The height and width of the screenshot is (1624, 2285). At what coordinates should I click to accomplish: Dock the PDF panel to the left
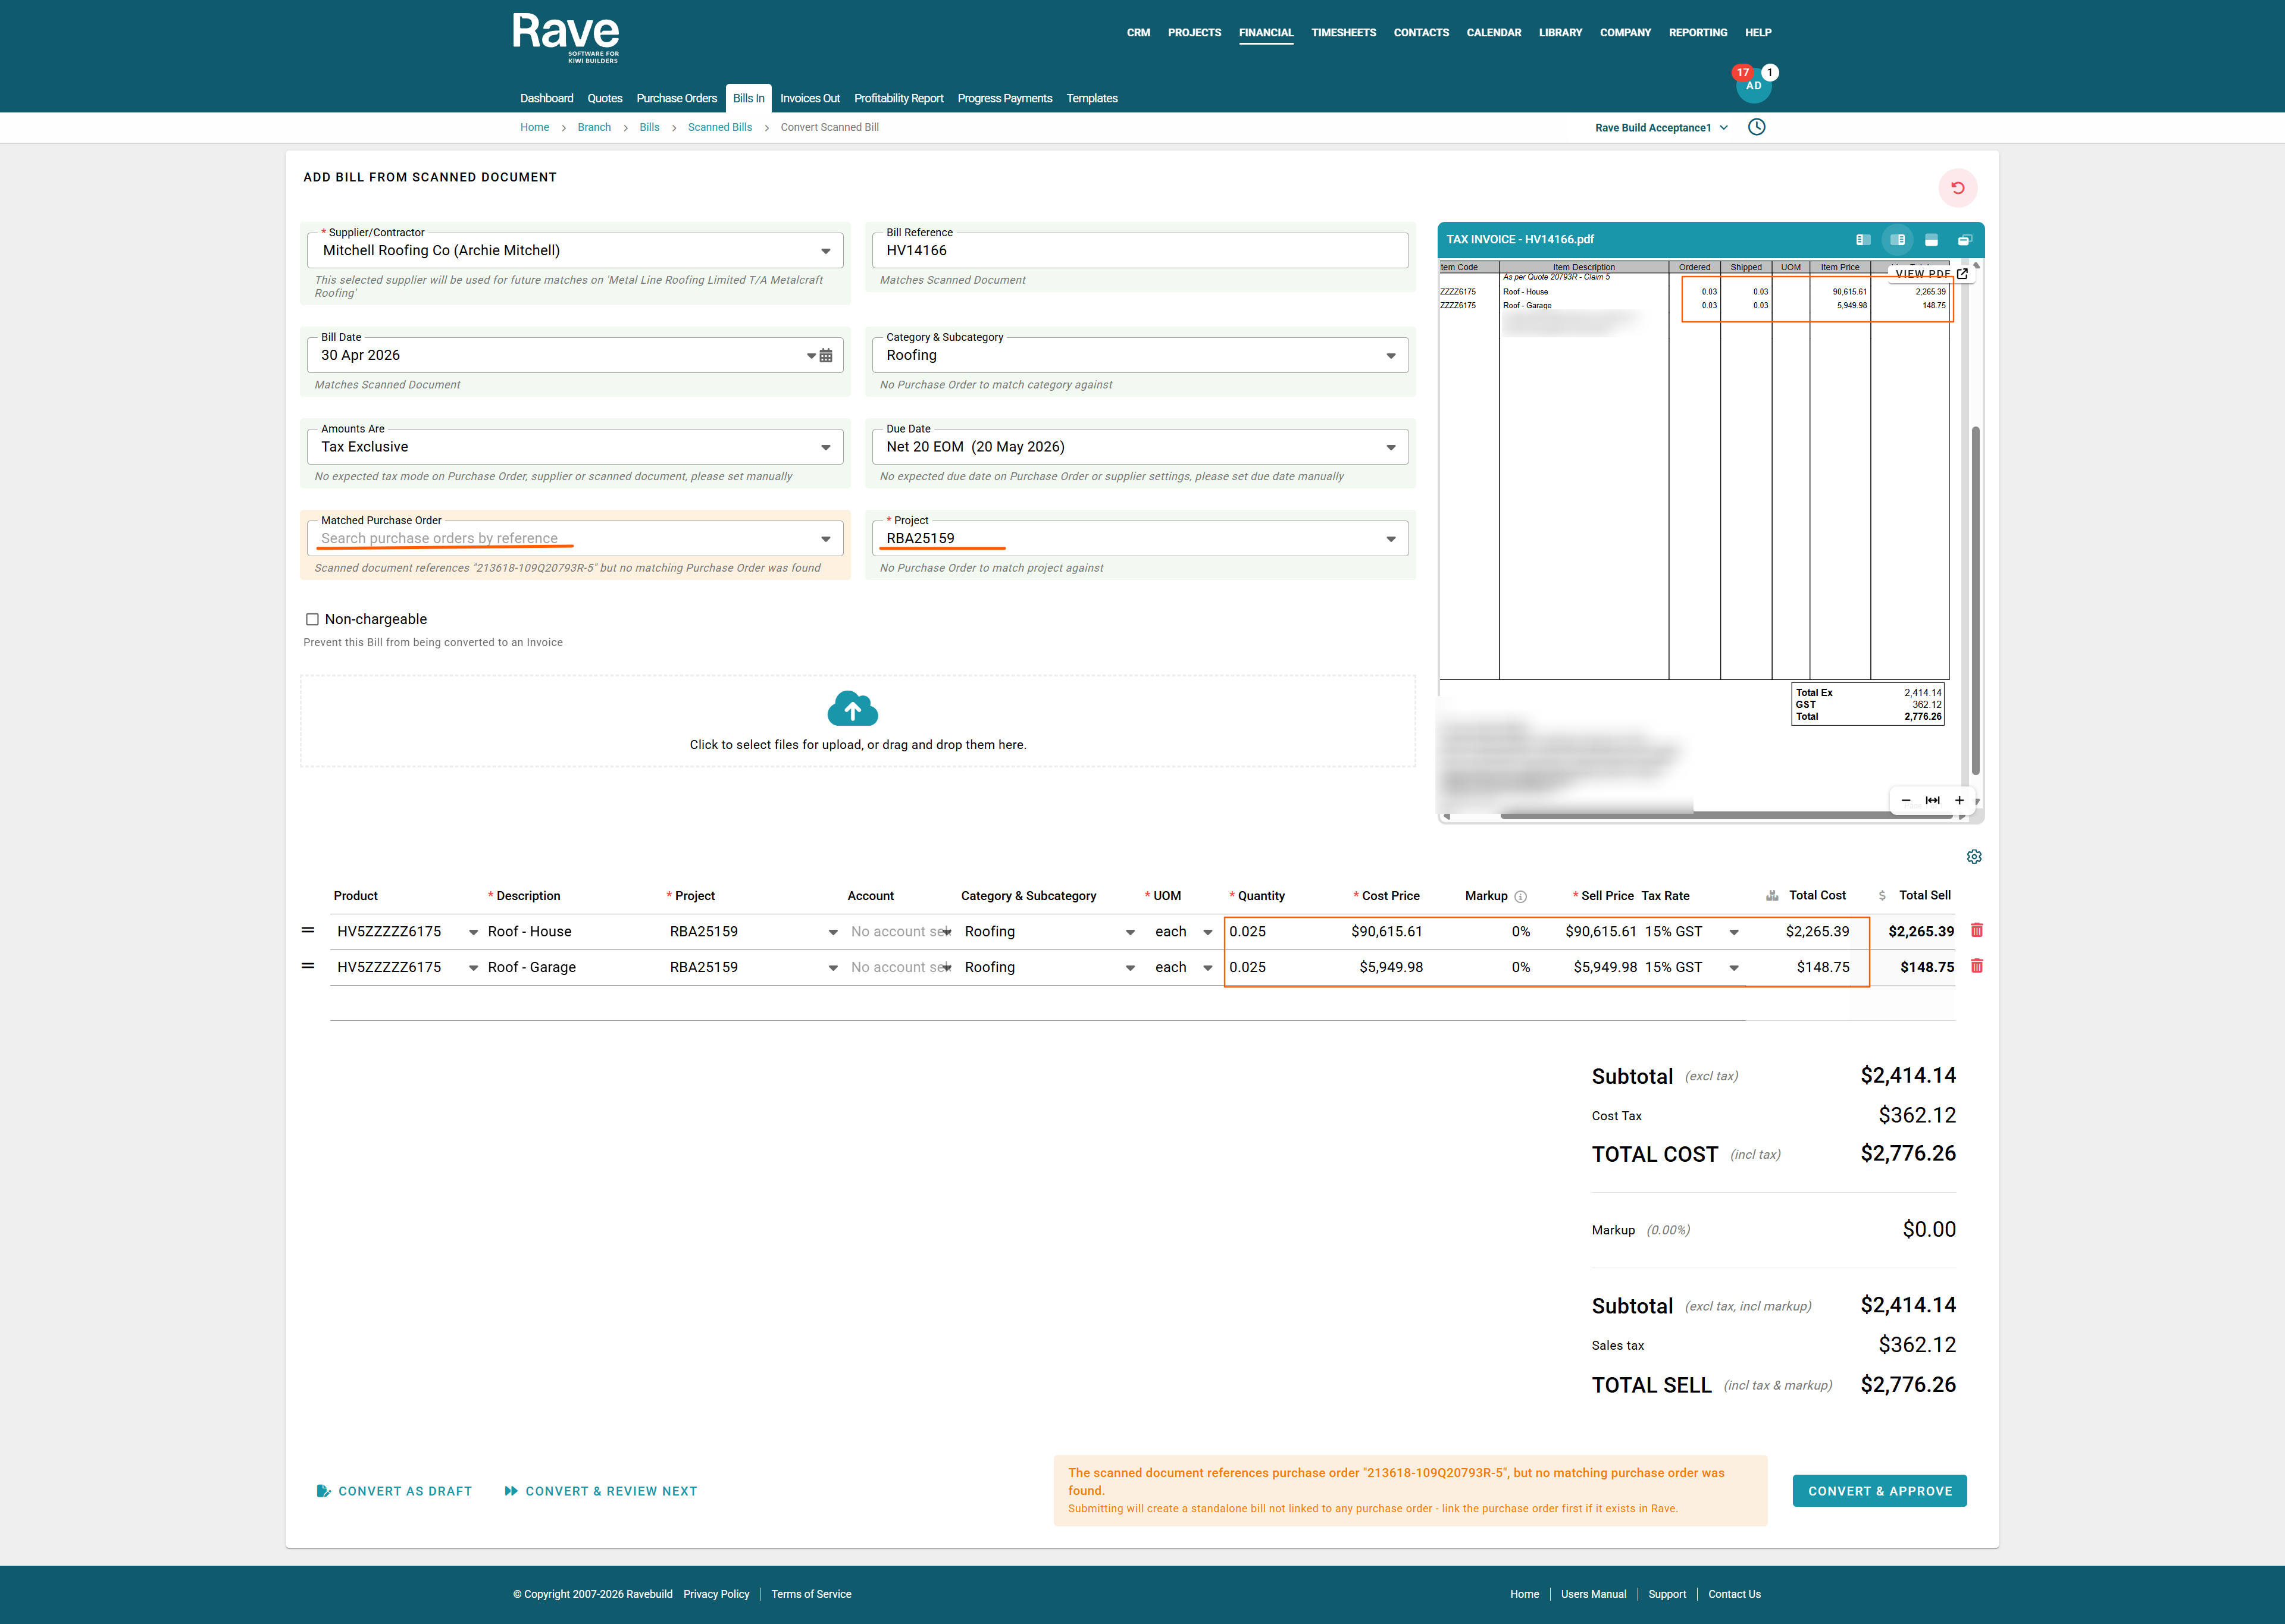(1862, 240)
